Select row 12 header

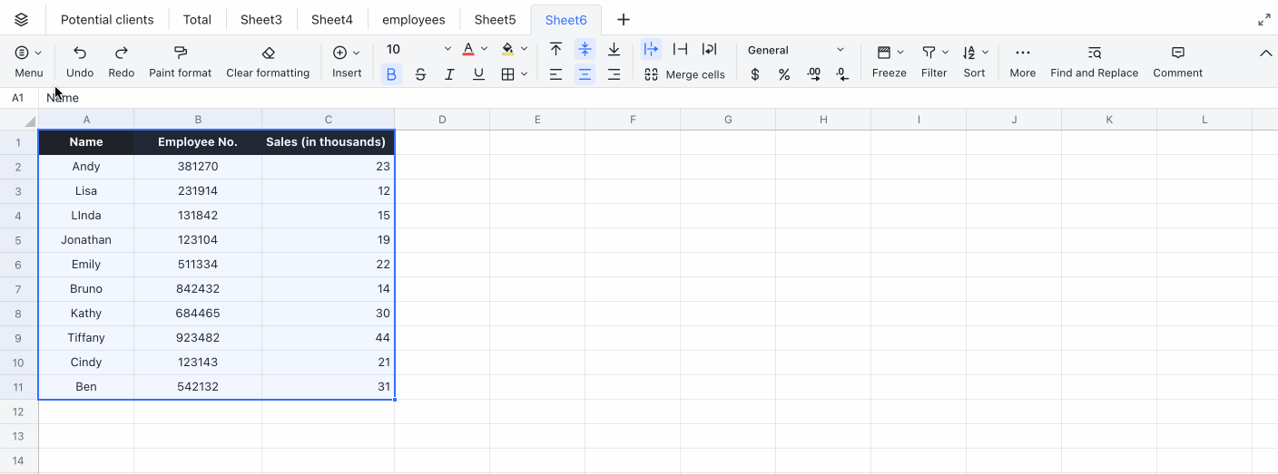tap(18, 411)
